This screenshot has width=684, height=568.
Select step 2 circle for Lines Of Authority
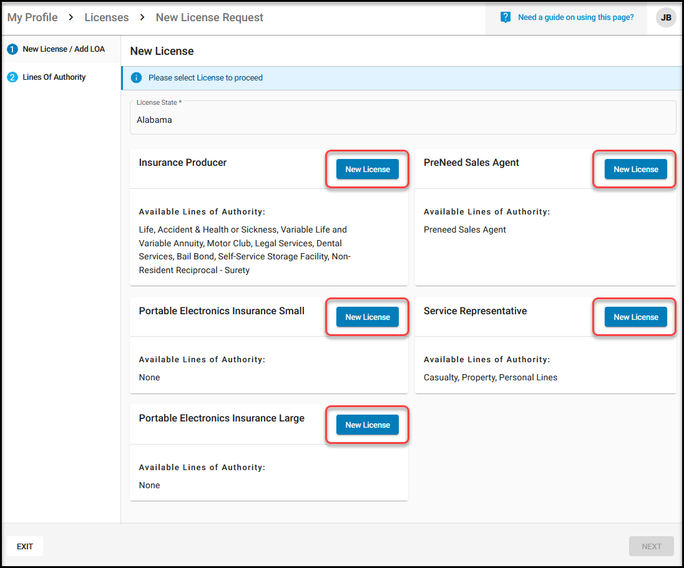[12, 77]
